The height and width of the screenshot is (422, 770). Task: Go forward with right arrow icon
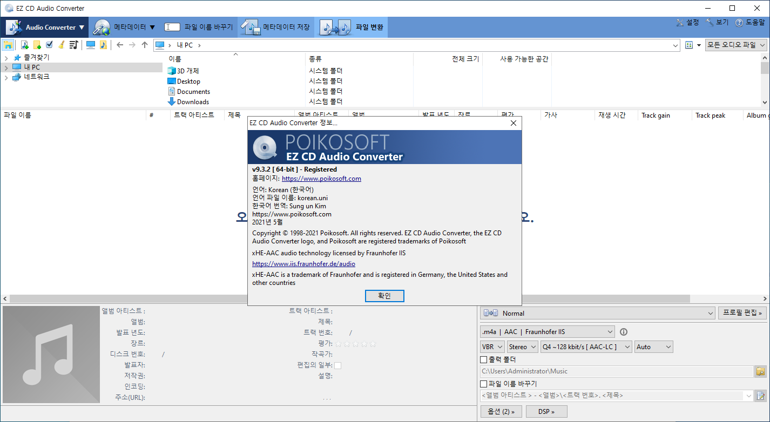click(x=132, y=45)
